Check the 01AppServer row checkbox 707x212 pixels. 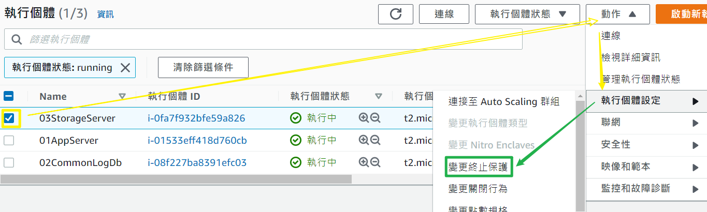9,140
